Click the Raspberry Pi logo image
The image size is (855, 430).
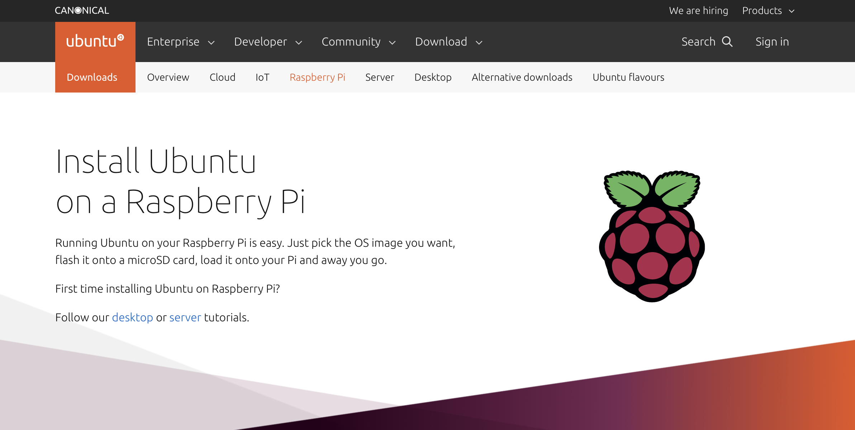[652, 237]
